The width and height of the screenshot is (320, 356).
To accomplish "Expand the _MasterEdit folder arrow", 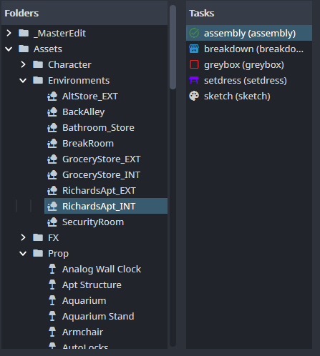I will [x=9, y=33].
